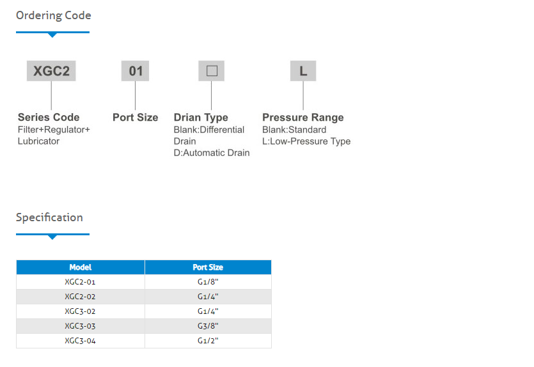Click the empty drain type square box

212,71
